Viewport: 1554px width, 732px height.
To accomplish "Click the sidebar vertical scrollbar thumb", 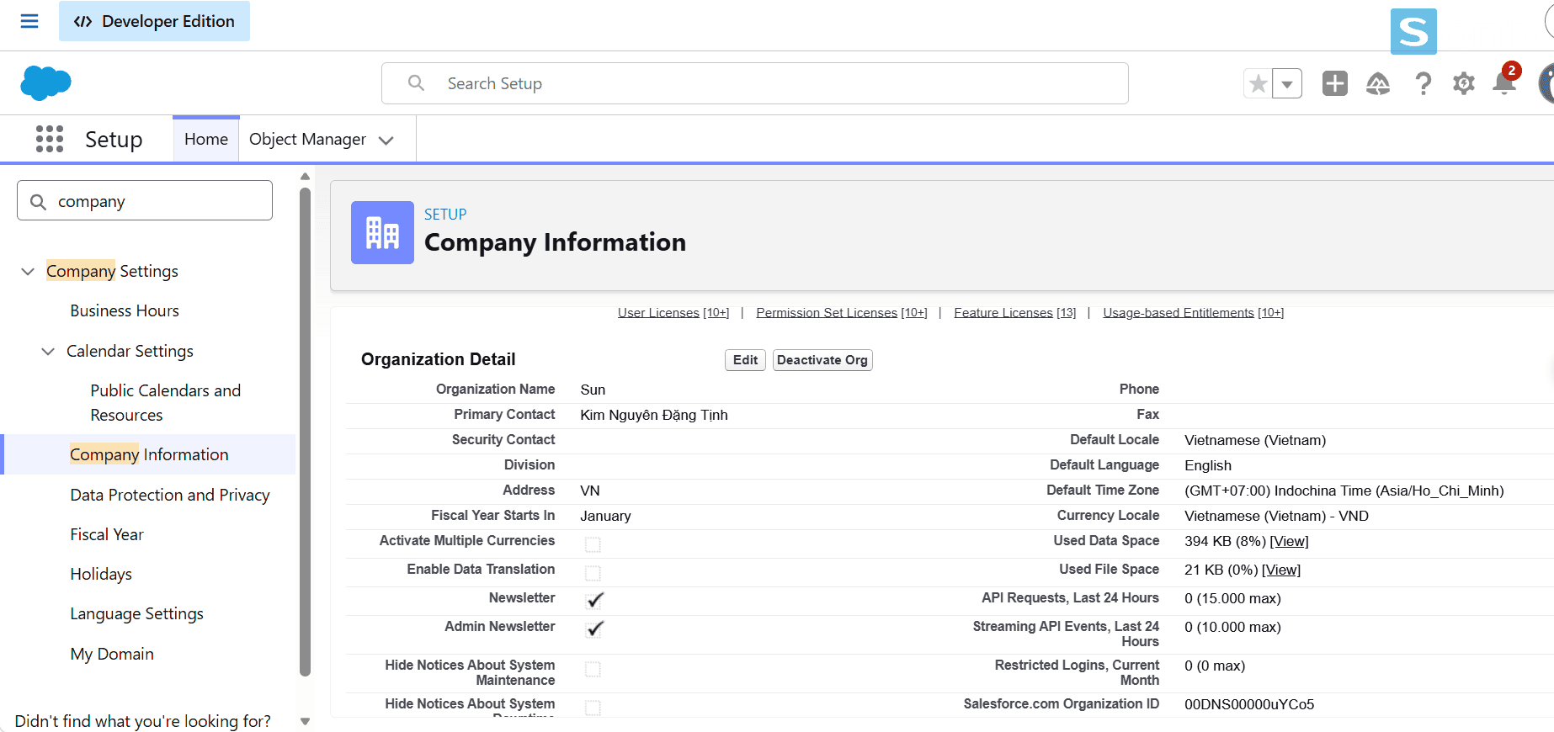I will point(305,432).
